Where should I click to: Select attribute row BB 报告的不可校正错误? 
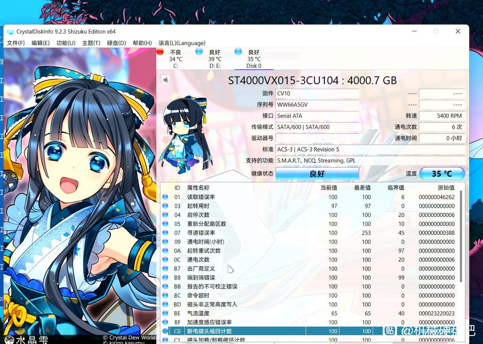pyautogui.click(x=310, y=286)
